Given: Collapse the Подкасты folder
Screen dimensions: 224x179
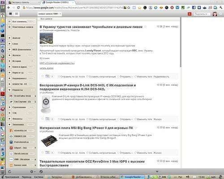Looking at the screenshot, I should (x=9, y=90).
